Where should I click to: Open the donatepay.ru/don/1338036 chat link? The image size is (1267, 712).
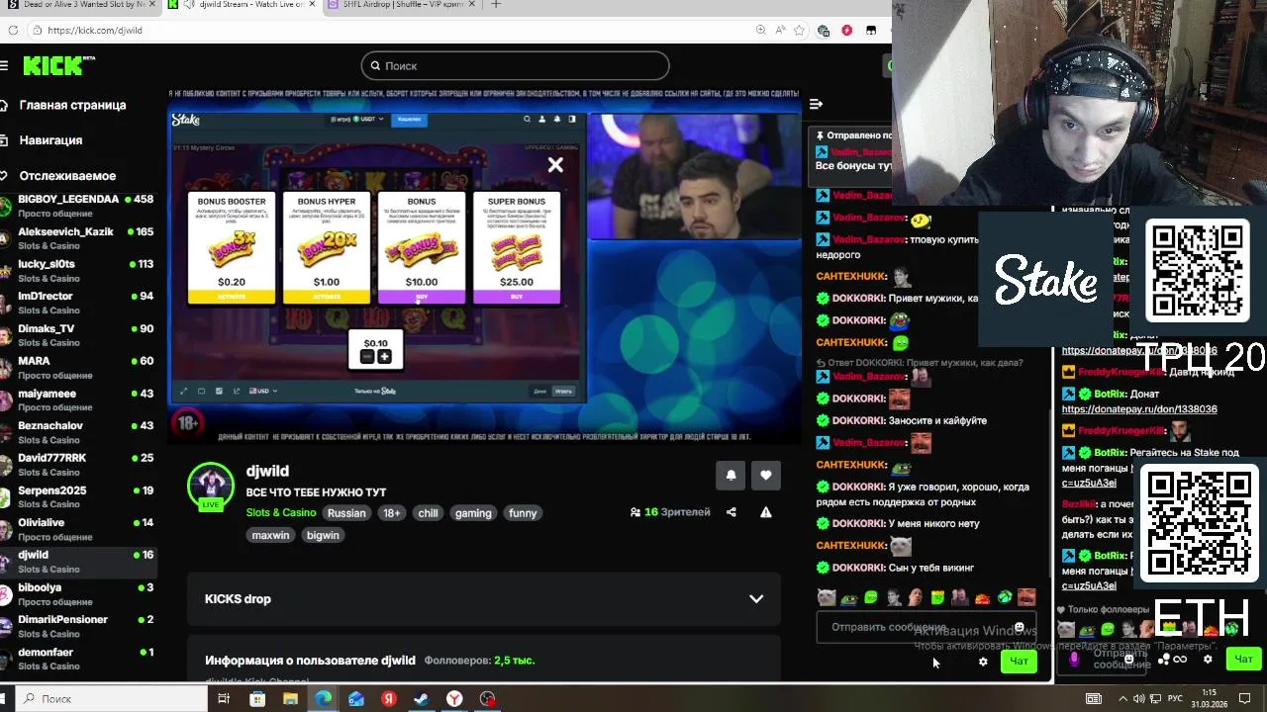[x=1139, y=409]
